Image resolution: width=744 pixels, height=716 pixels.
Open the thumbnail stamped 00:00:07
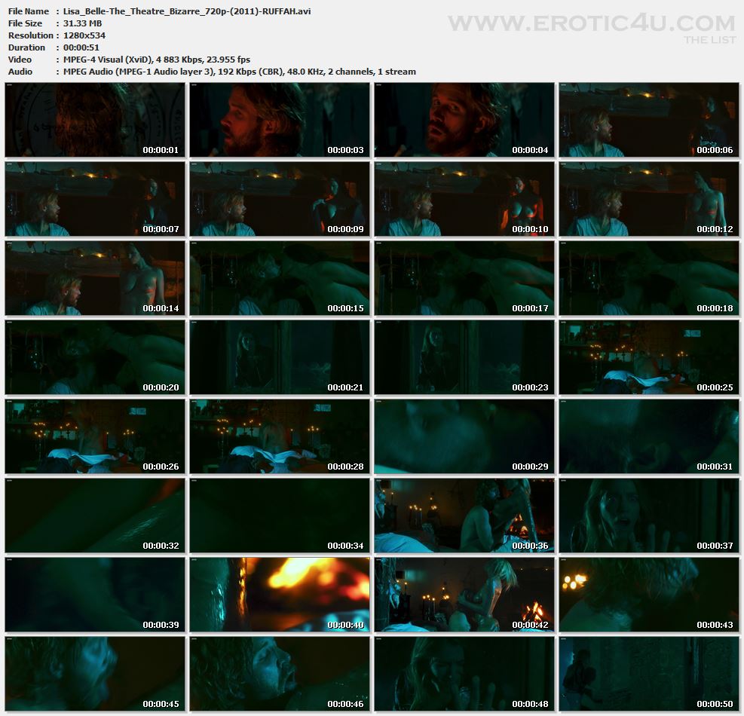95,199
